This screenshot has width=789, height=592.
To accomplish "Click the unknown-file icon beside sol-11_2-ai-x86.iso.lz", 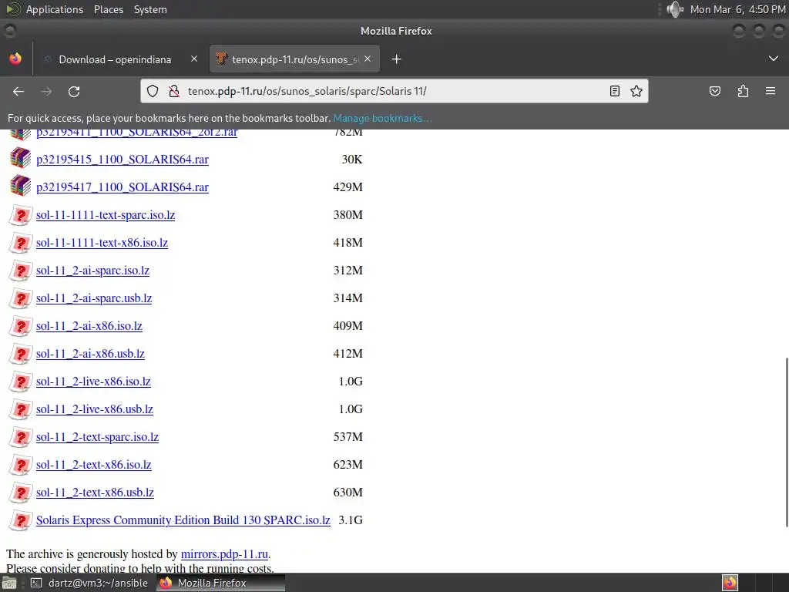I will [x=21, y=326].
